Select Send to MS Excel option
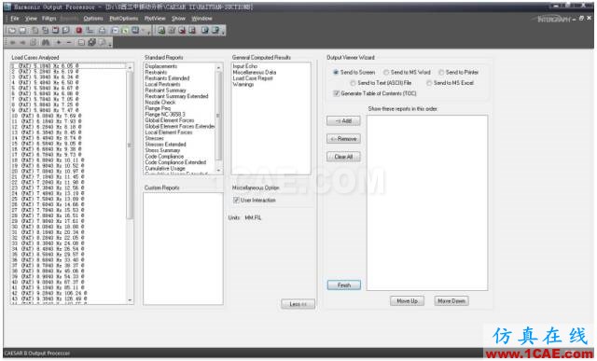The width and height of the screenshot is (597, 361). [x=450, y=83]
